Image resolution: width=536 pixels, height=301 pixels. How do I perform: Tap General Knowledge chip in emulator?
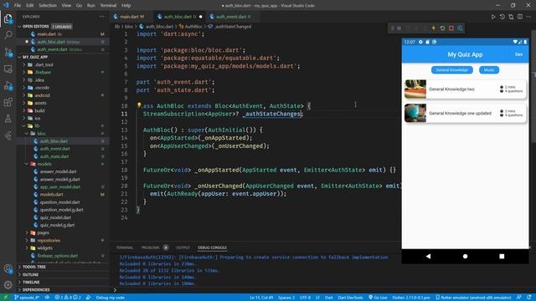pyautogui.click(x=452, y=70)
